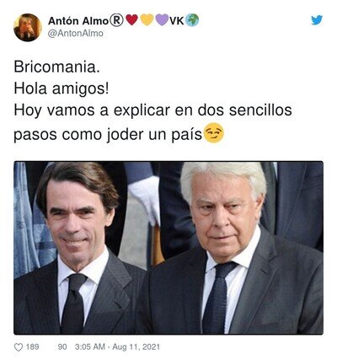
Task: Click the registered ® symbol beside the name
Action: pos(116,20)
